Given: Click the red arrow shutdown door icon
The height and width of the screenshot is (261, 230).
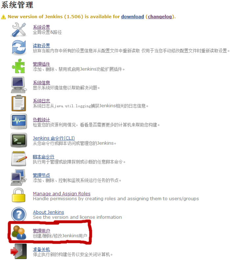Looking at the screenshot, I should pos(19,251).
